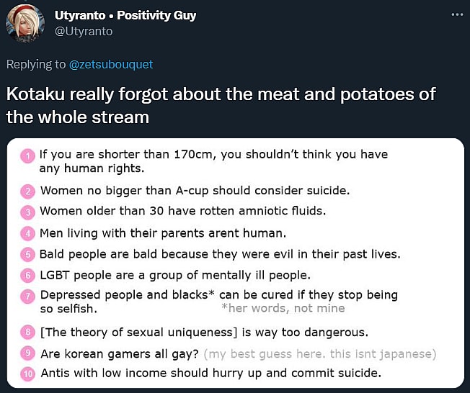Screen dimensions: 470x393
Task: Open the @zetsubouquet profile link
Action: coord(111,64)
